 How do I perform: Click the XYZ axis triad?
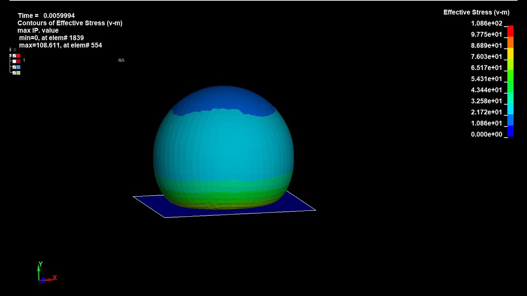coord(47,273)
